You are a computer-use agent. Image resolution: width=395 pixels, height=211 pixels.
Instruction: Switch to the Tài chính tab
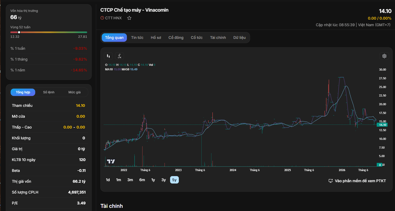point(218,38)
